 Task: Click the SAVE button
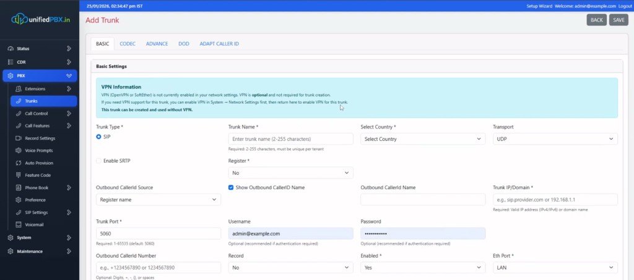coord(619,20)
